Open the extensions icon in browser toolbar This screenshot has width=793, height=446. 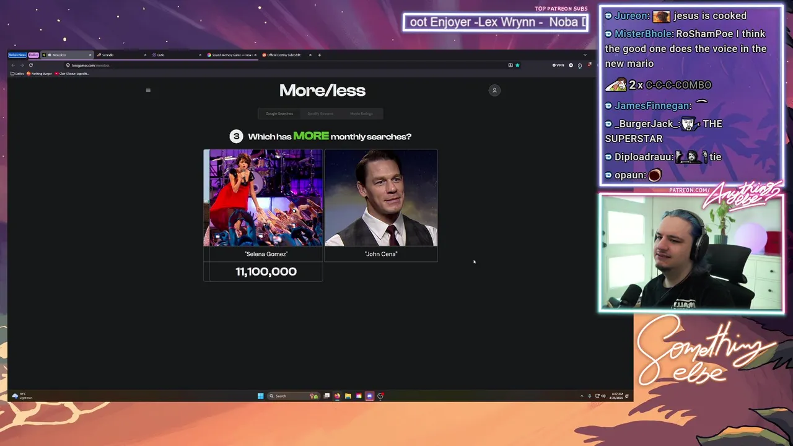[580, 66]
